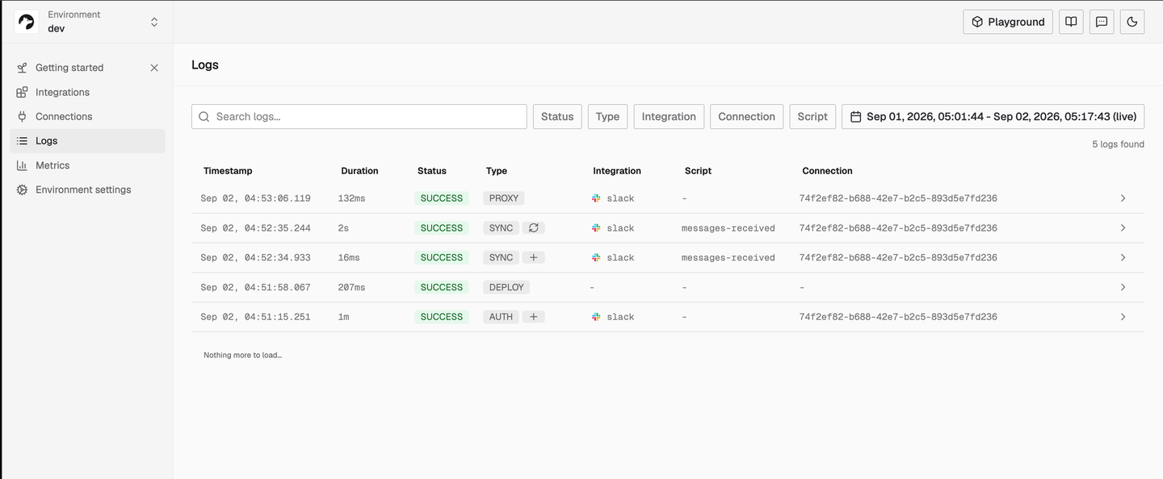Viewport: 1163px width, 479px height.
Task: Click the AUTH type badge
Action: (501, 317)
